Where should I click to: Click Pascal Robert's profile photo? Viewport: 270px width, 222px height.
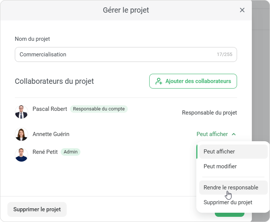21,112
